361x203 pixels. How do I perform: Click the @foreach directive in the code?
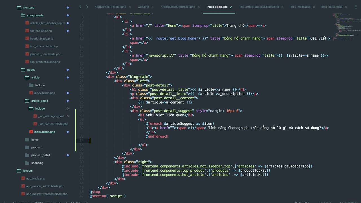point(154,123)
